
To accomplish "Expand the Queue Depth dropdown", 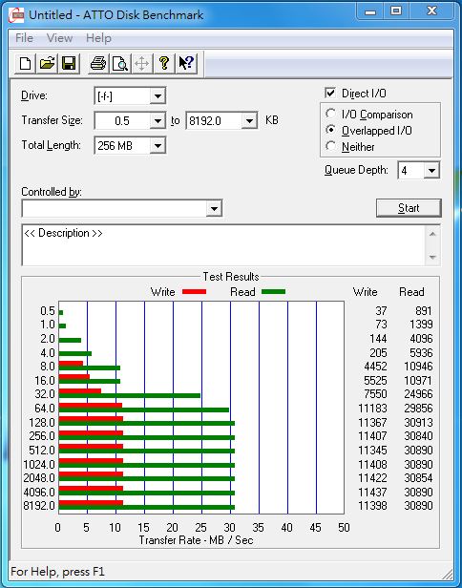I will (431, 171).
